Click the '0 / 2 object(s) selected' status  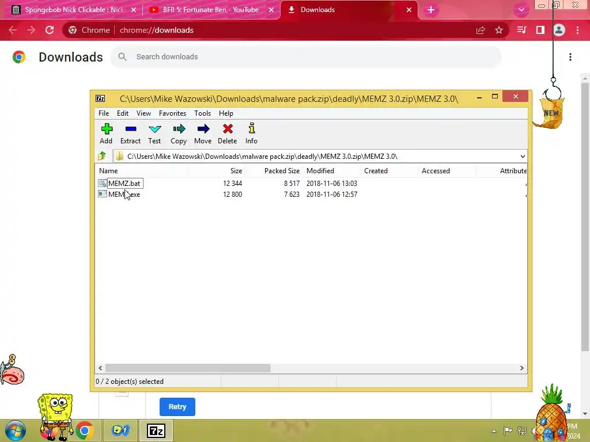click(x=130, y=382)
